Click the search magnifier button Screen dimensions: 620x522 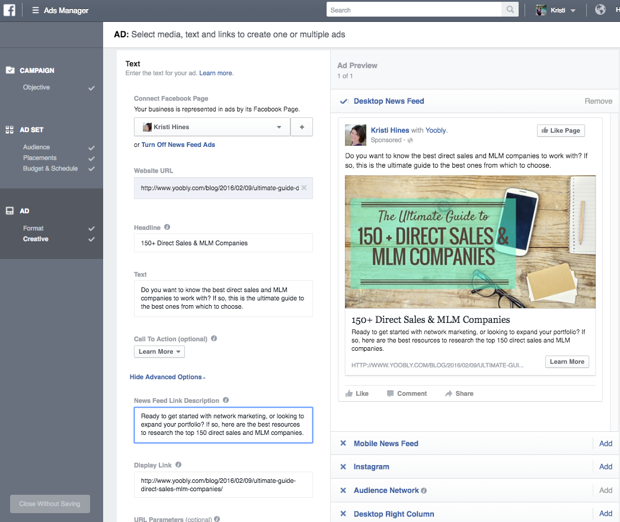pyautogui.click(x=510, y=9)
